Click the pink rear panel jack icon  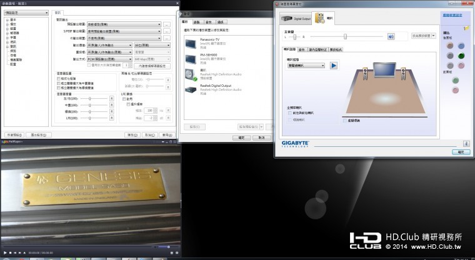461,66
